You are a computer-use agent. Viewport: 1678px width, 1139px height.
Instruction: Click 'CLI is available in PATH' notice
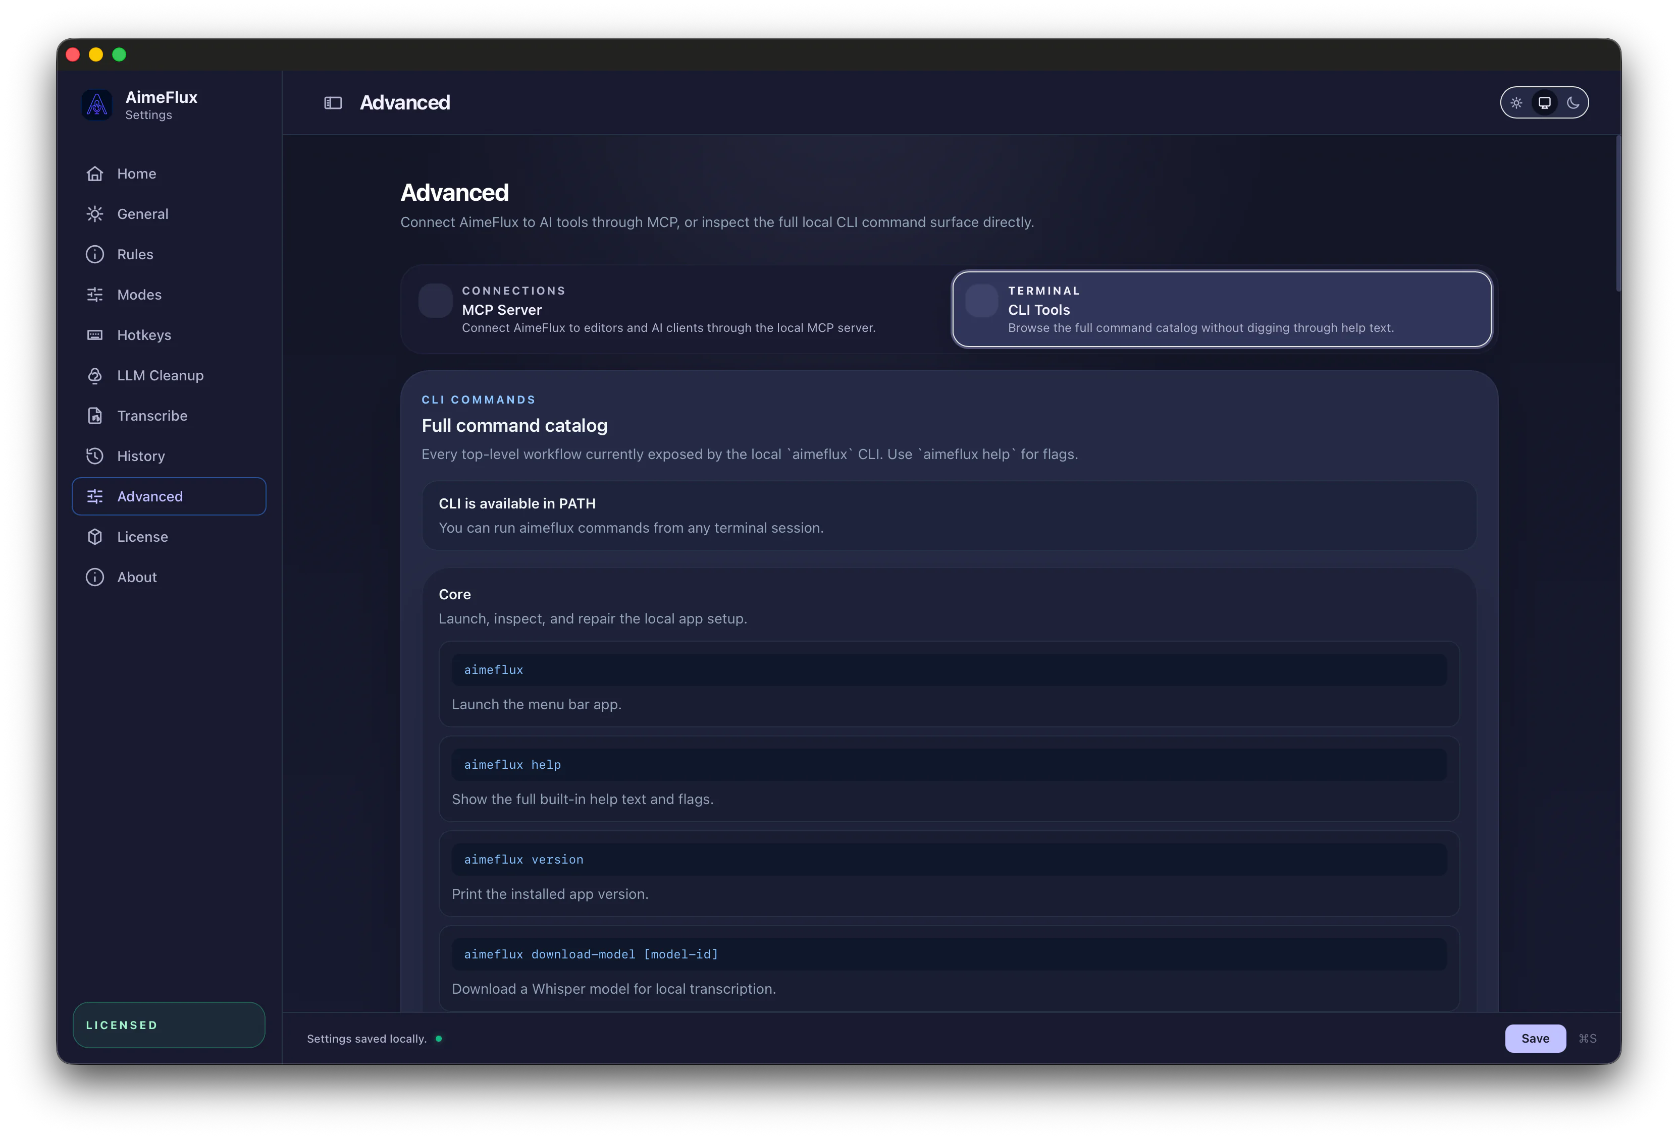[949, 516]
